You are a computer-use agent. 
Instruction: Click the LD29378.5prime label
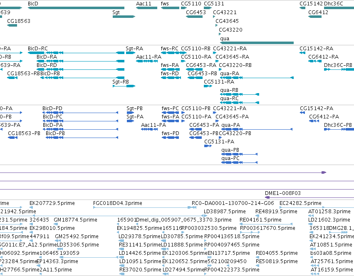[x=139, y=237]
